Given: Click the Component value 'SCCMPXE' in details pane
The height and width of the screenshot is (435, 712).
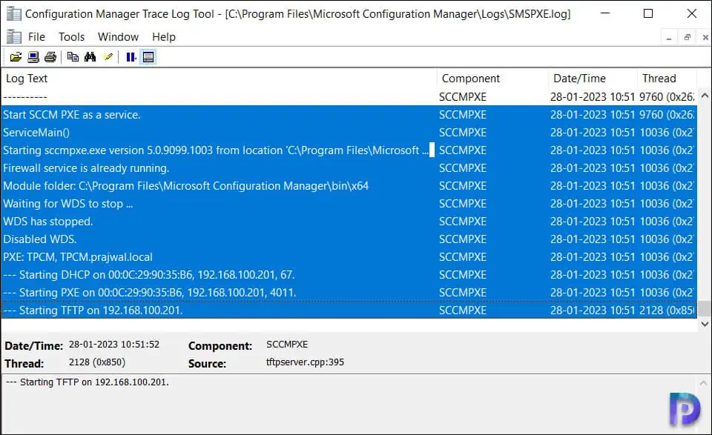Looking at the screenshot, I should tap(287, 345).
